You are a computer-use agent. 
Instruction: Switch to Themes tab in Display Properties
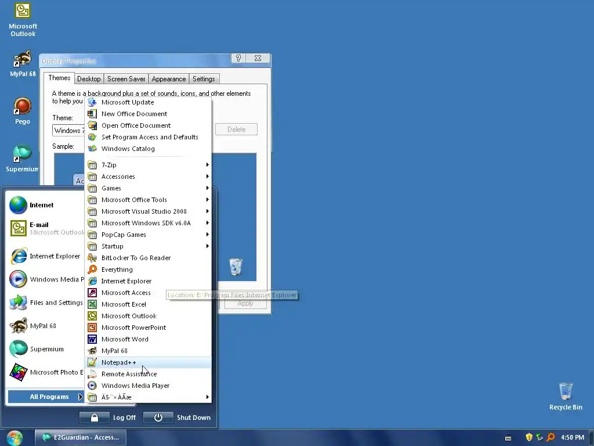click(59, 78)
